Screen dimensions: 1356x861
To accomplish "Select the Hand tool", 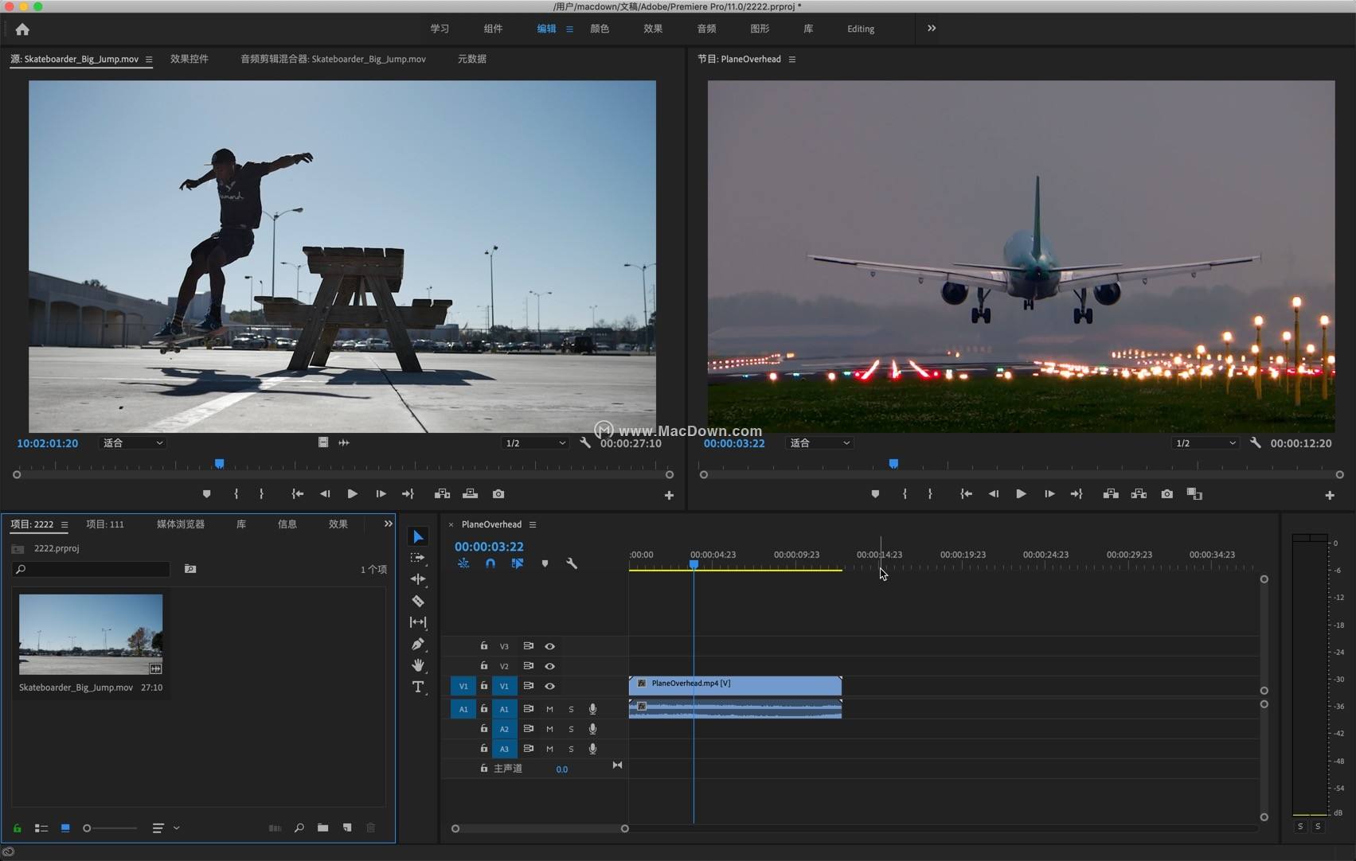I will coord(417,665).
